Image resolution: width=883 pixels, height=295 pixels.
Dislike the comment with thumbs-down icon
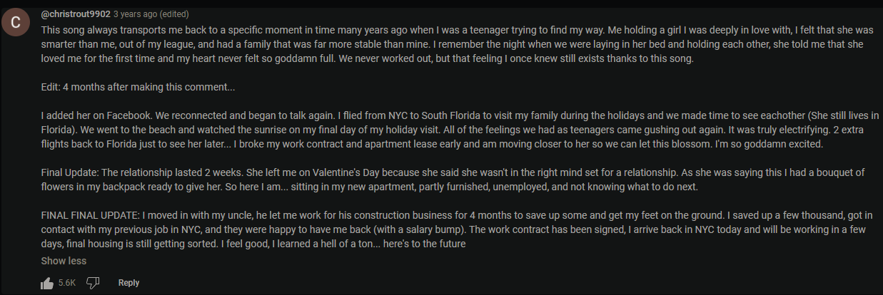point(92,283)
